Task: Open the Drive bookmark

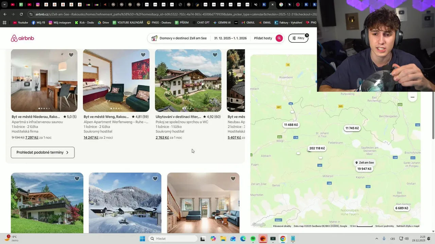Action: 103,23
